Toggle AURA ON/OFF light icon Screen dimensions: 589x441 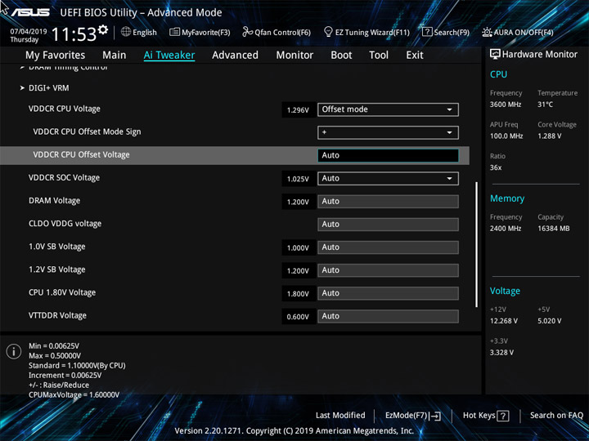point(487,32)
